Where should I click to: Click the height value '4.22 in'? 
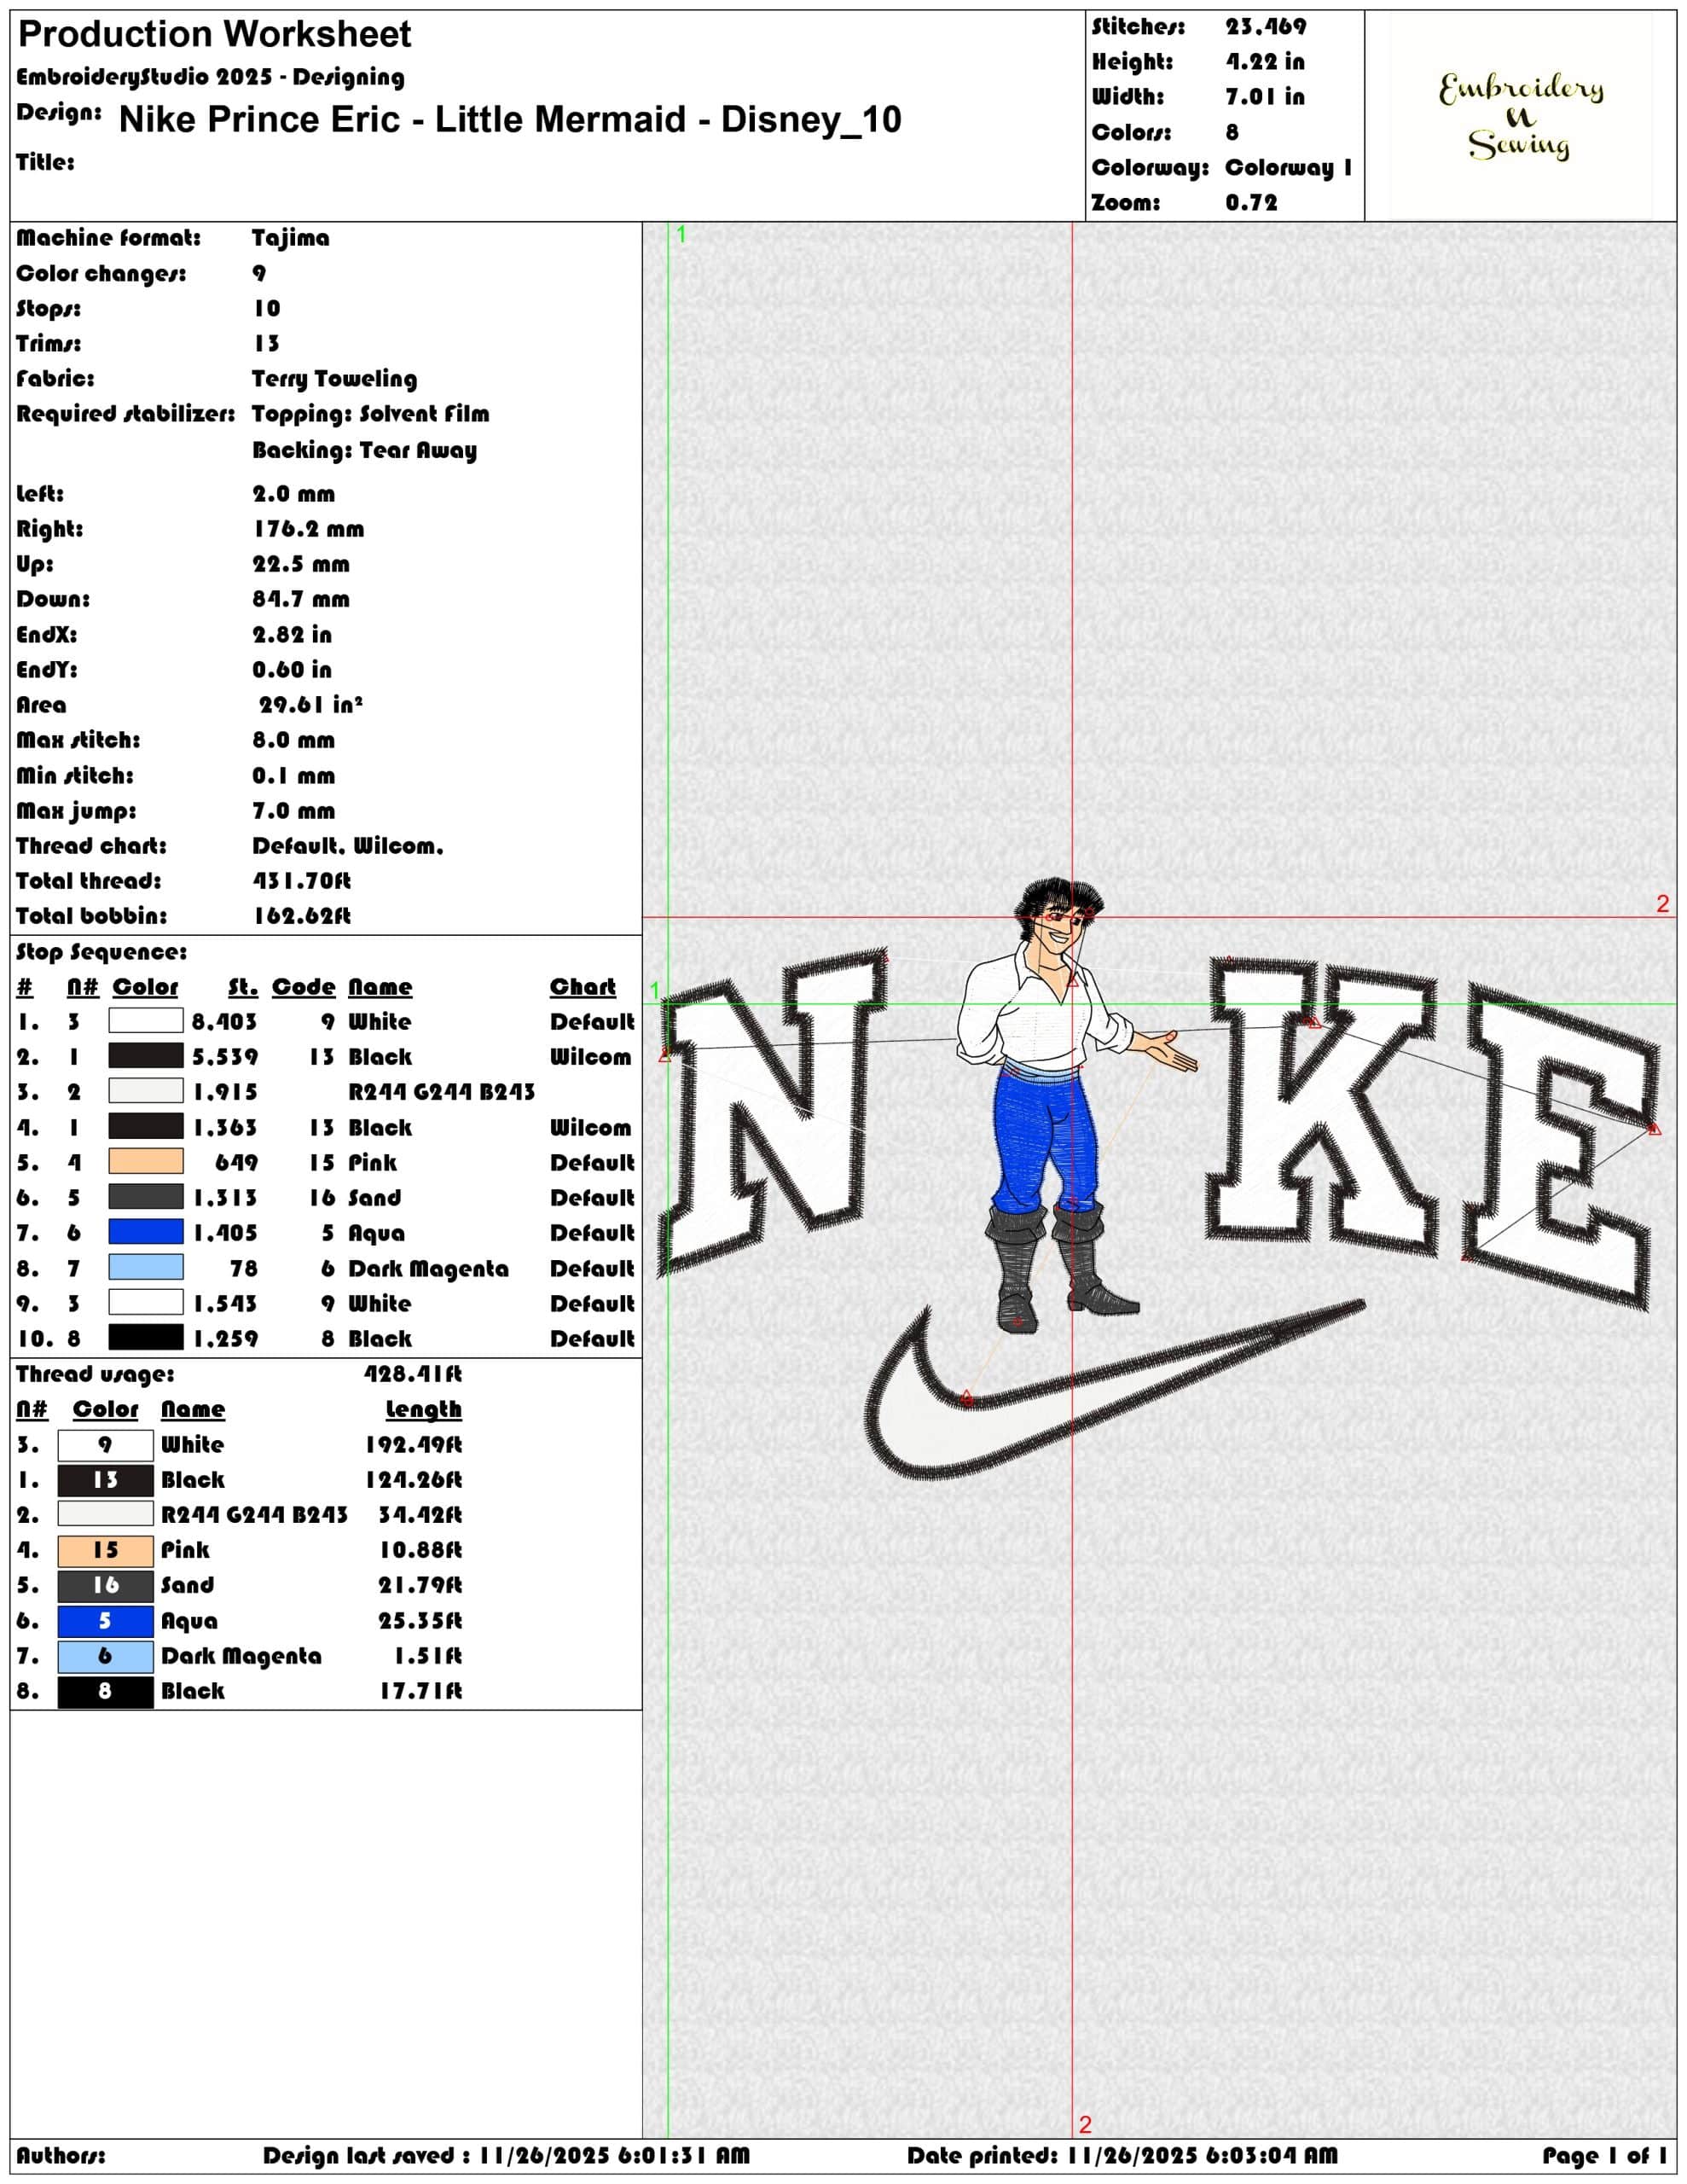coord(1265,62)
